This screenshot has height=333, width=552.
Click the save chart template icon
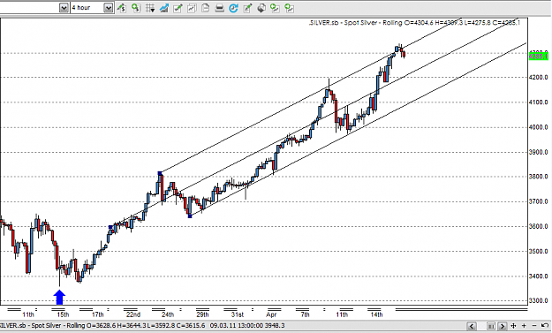coord(261,8)
